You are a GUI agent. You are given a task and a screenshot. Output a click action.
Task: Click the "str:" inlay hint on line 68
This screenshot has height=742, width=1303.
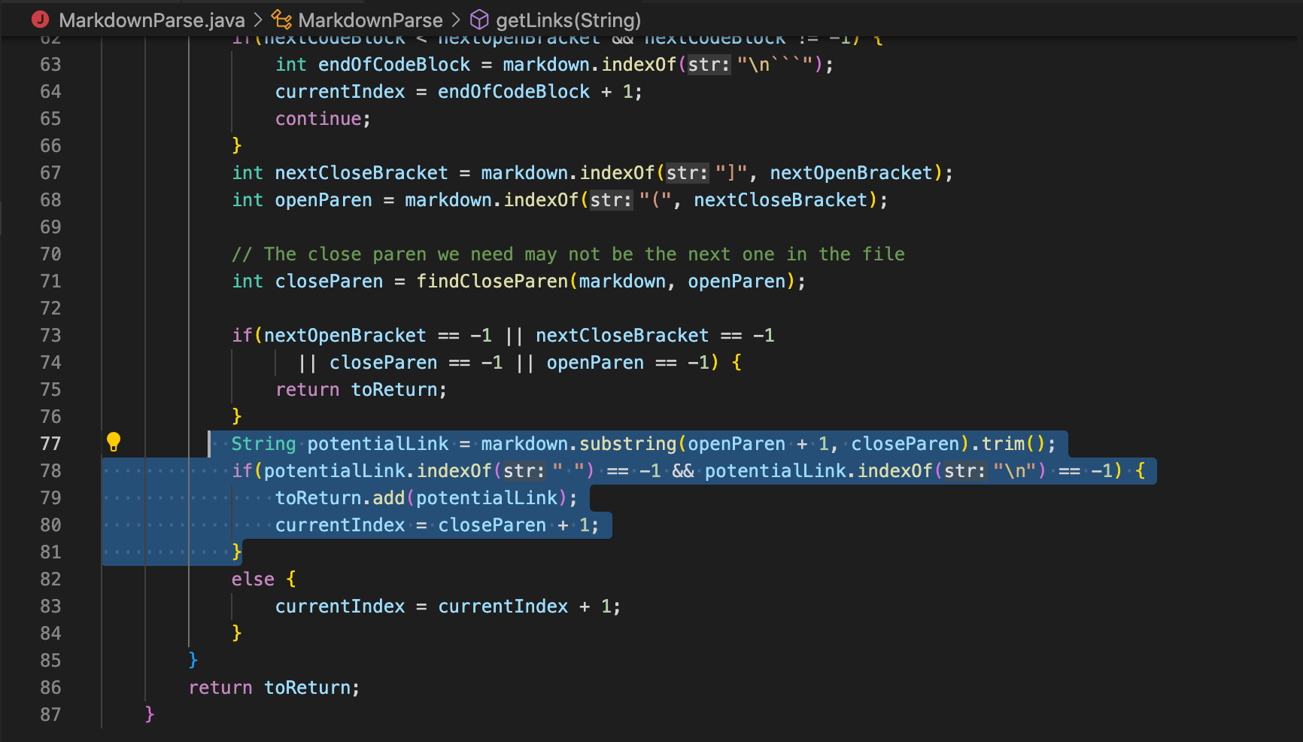[x=612, y=200]
